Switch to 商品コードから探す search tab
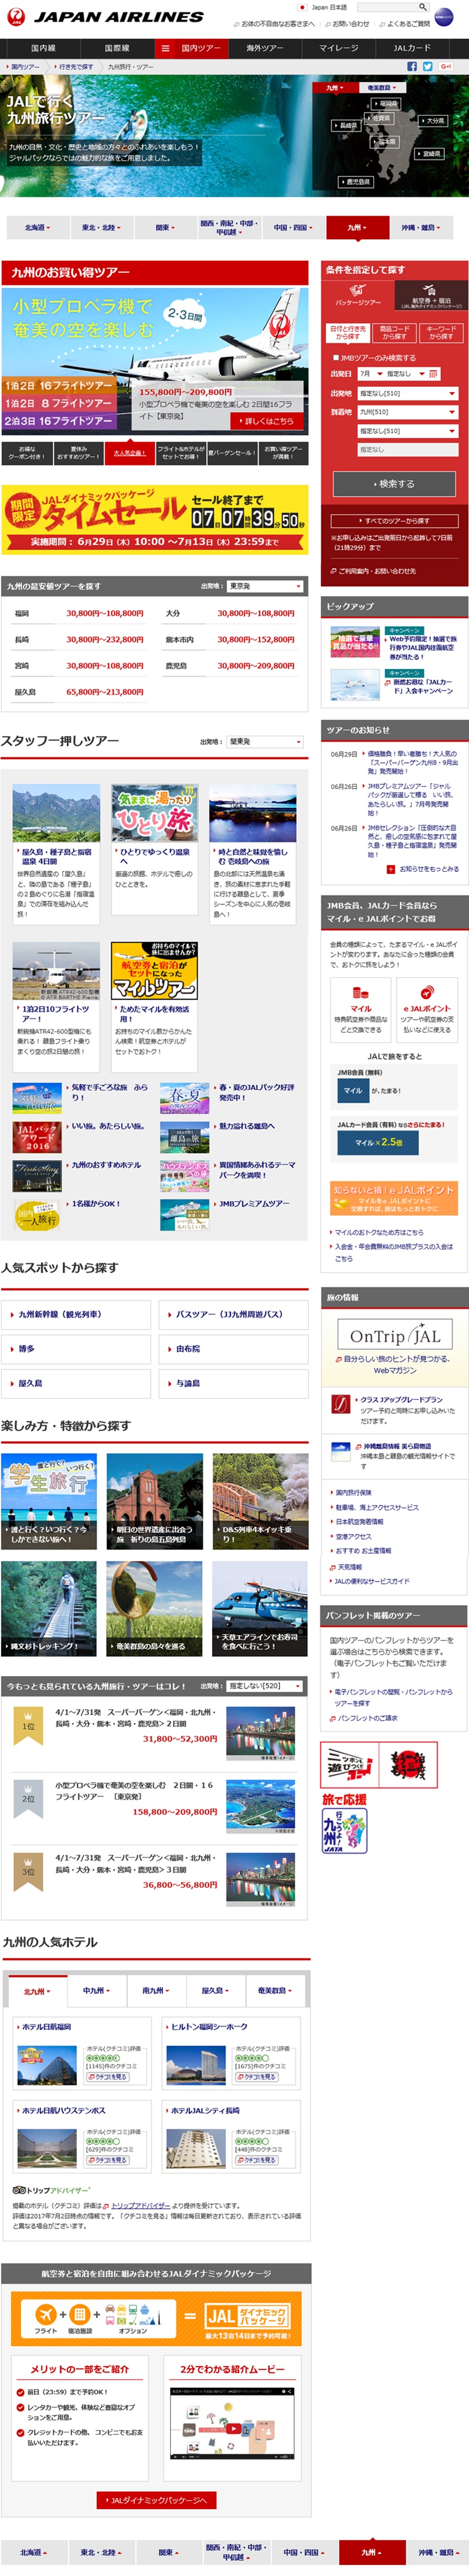This screenshot has width=469, height=2576. (x=395, y=332)
